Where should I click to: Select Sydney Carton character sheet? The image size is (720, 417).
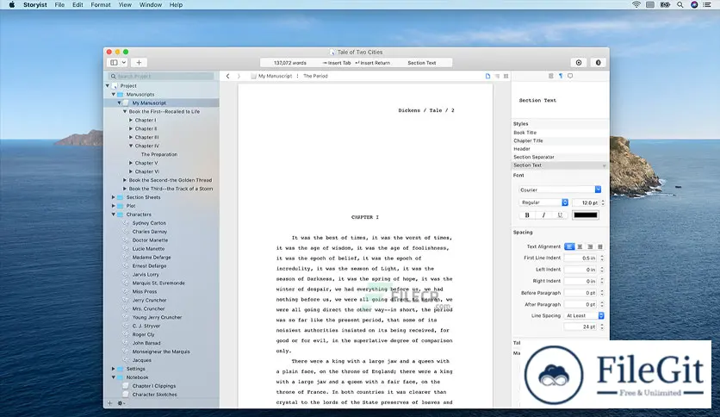149,223
